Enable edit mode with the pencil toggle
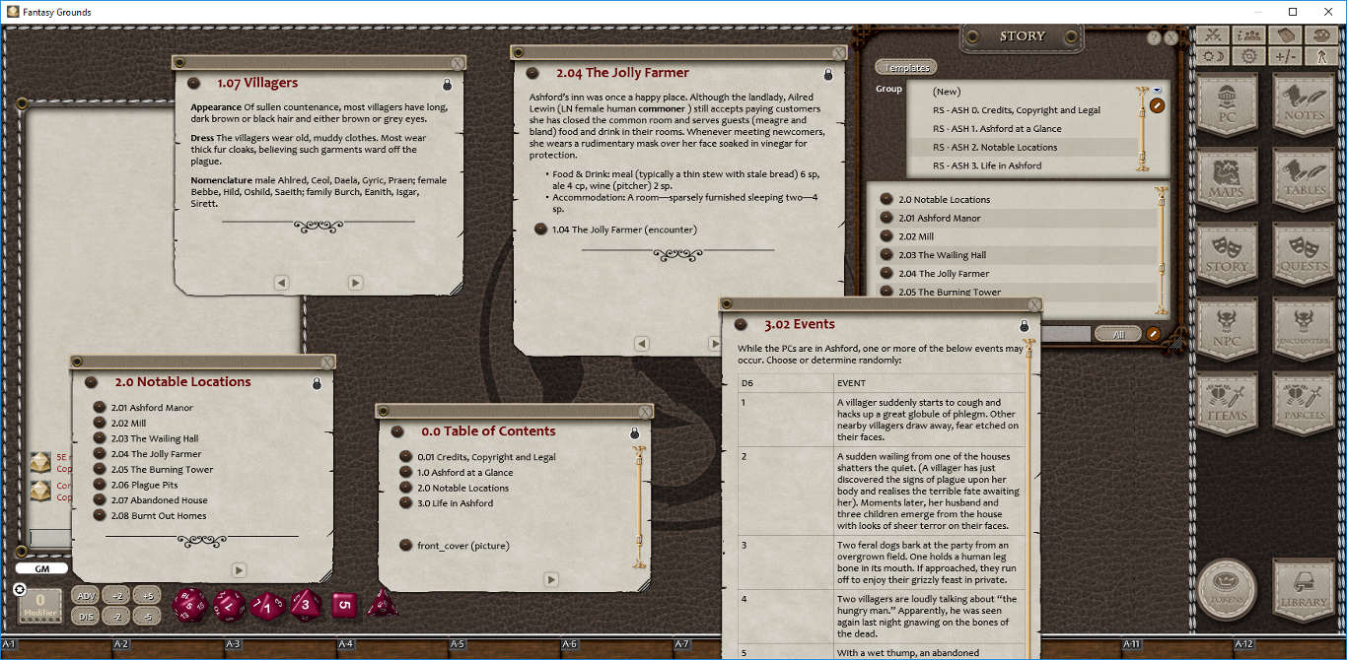Image resolution: width=1347 pixels, height=660 pixels. pyautogui.click(x=1154, y=335)
